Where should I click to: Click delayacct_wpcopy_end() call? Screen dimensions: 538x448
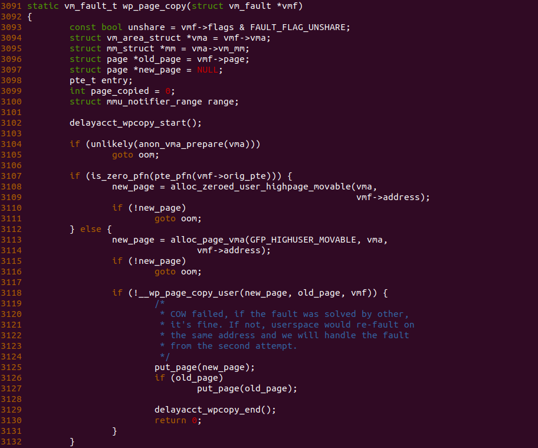215,410
